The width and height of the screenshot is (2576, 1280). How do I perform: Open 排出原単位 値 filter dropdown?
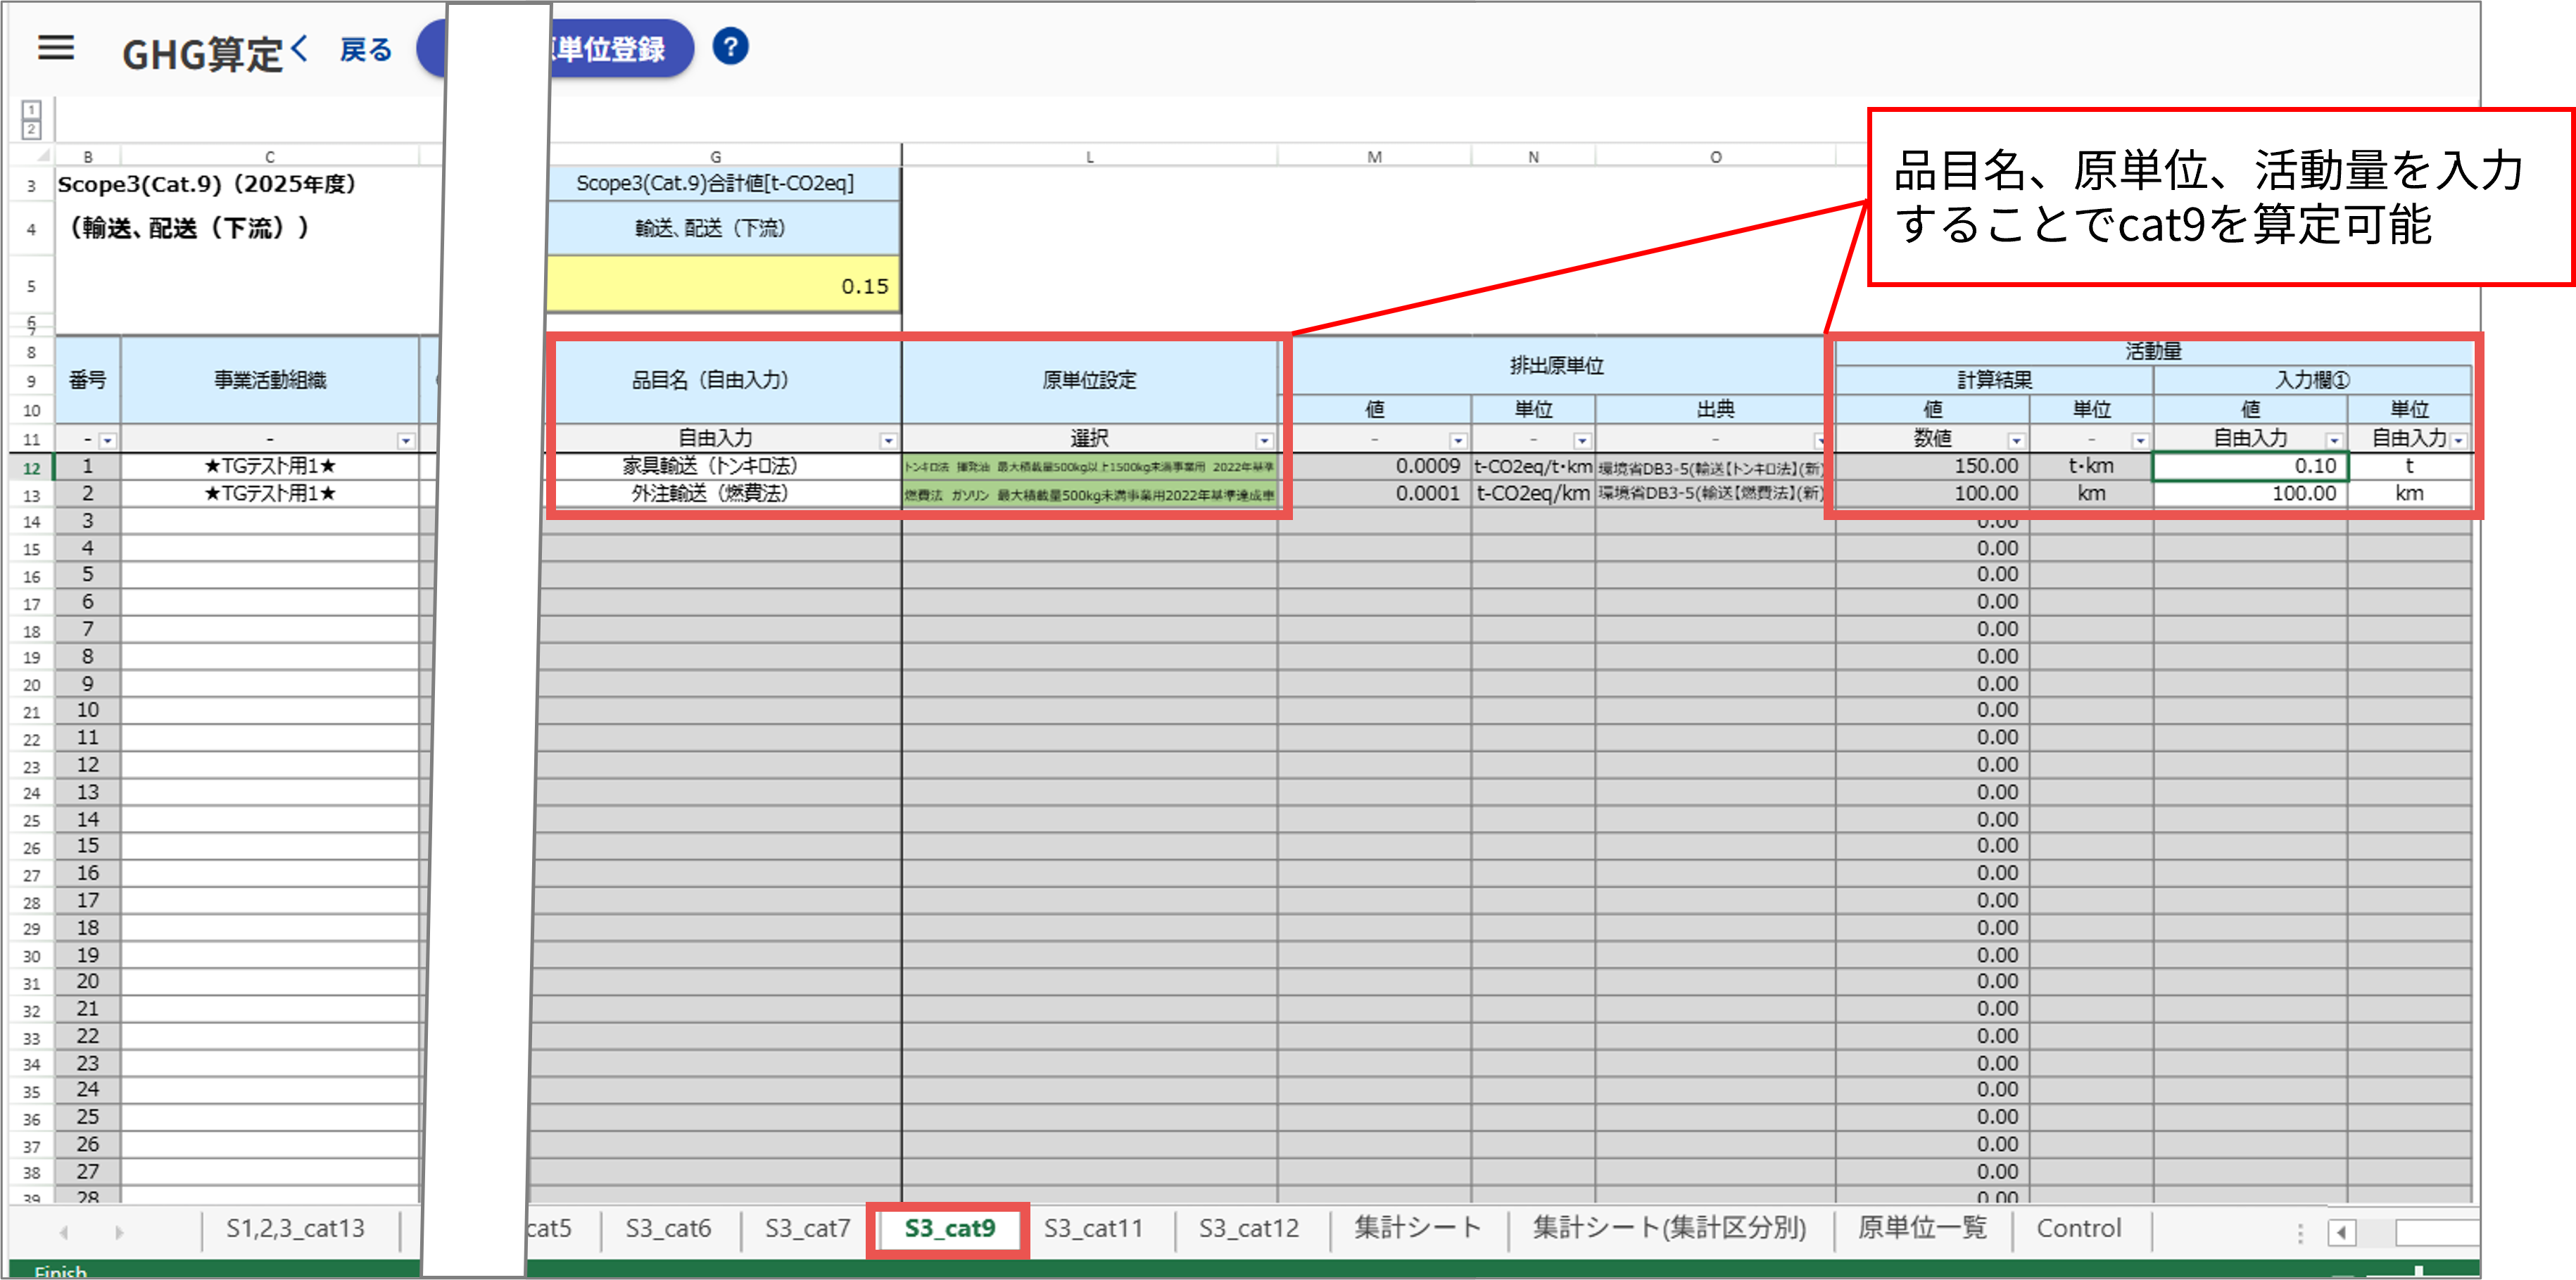(1458, 440)
